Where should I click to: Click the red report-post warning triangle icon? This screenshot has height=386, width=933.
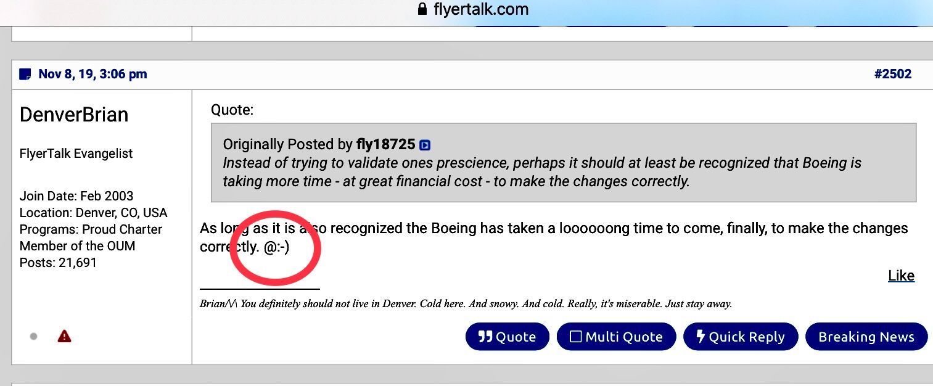[64, 336]
